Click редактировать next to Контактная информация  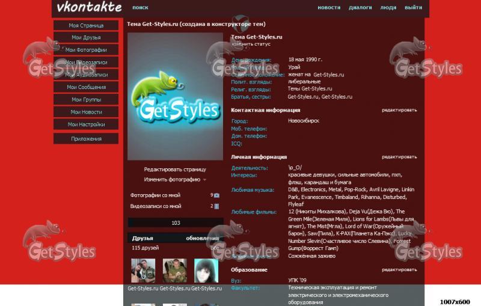(399, 110)
